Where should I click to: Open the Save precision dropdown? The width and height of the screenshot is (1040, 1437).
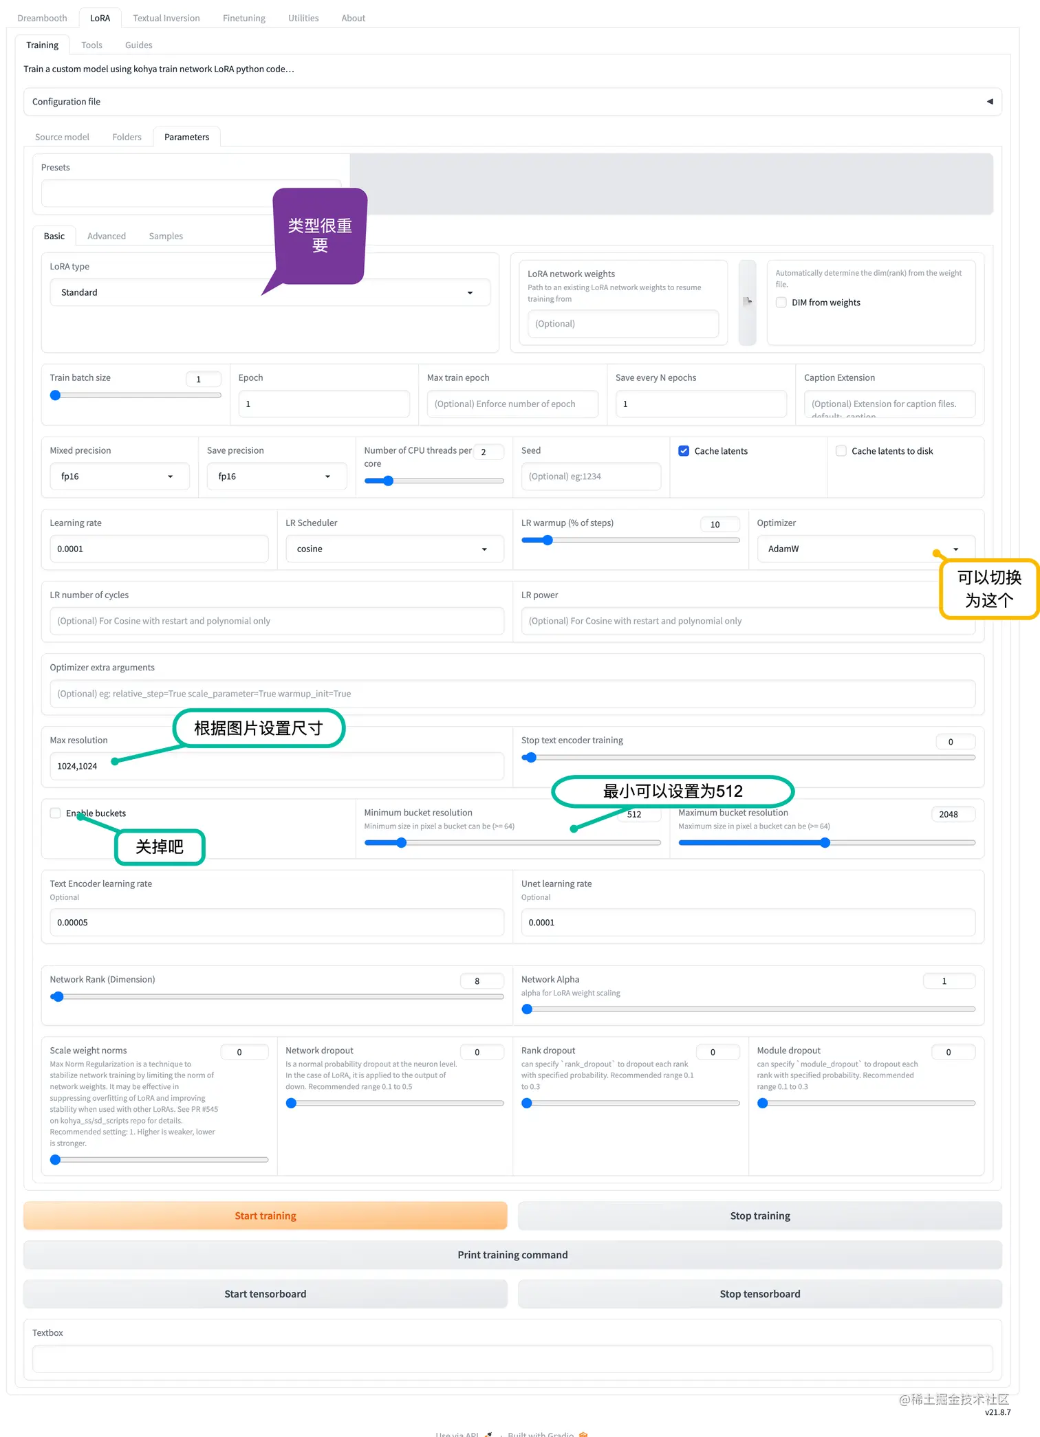[275, 476]
